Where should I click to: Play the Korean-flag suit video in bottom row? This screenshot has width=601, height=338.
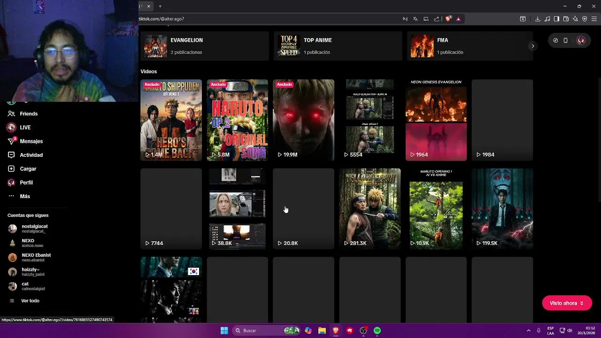[x=171, y=290]
